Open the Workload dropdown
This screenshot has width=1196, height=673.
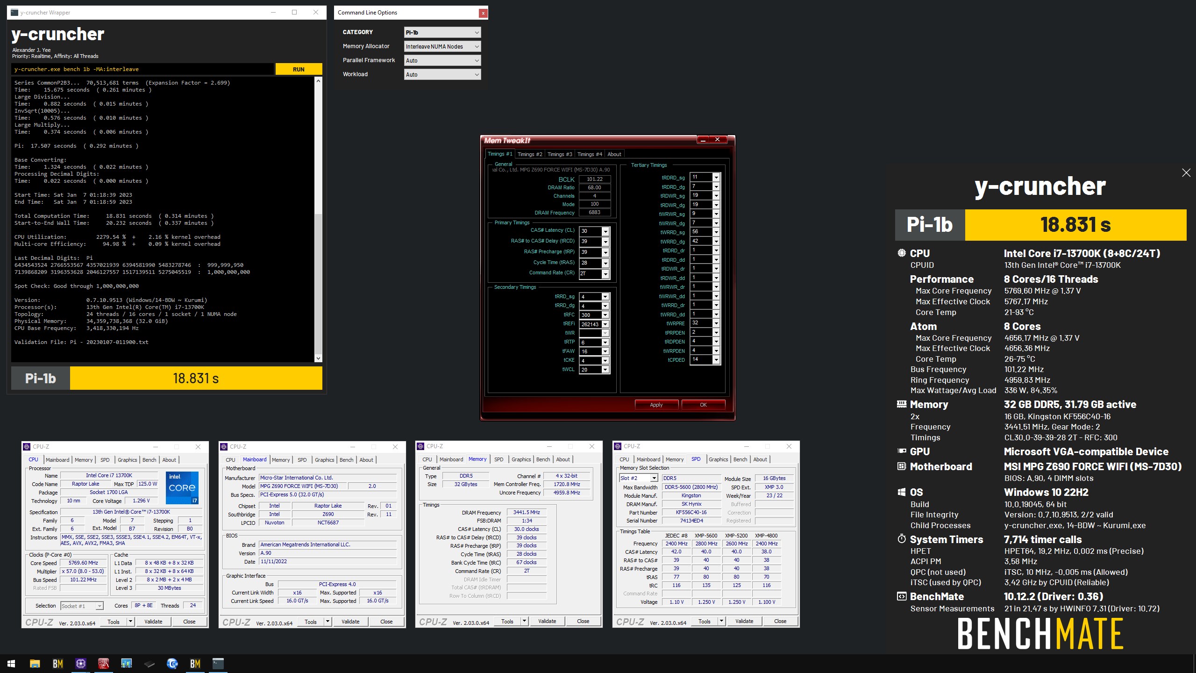coord(442,74)
